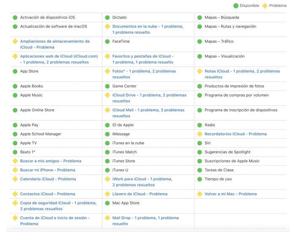The width and height of the screenshot is (296, 232).
Task: Click the yellow diamond beside Cuenta de iCloud
Action: point(15,218)
